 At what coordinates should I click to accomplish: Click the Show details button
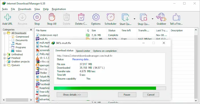(72, 95)
